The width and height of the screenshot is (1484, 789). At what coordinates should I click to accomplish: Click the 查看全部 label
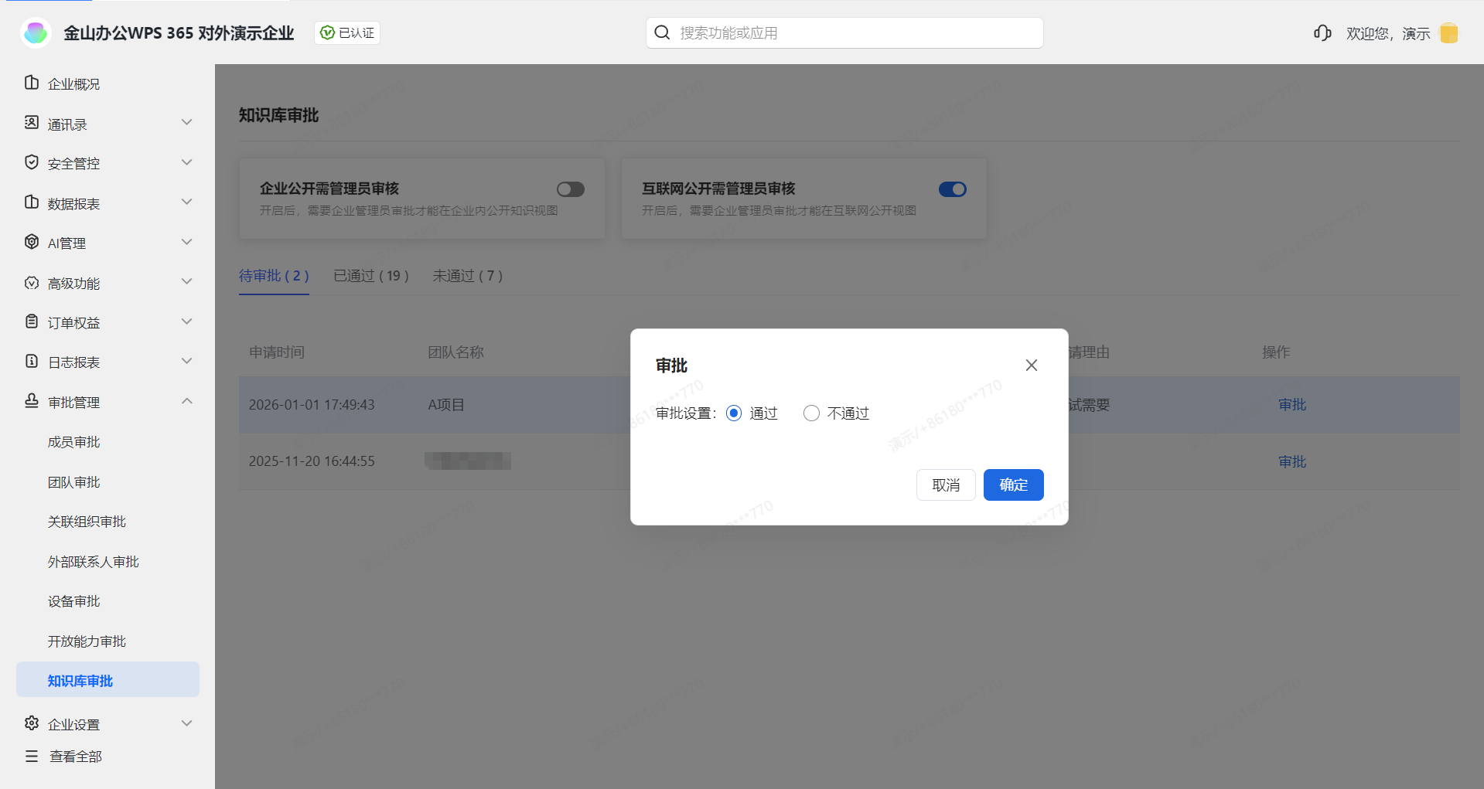tap(76, 757)
